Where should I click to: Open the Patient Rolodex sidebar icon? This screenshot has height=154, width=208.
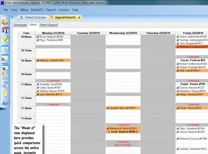tap(5, 21)
